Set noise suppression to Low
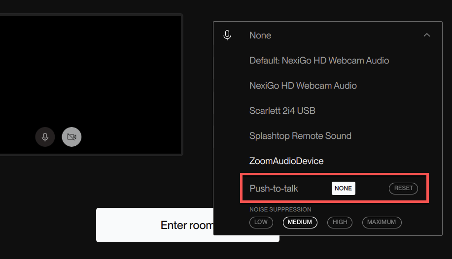The height and width of the screenshot is (259, 452). tap(261, 222)
